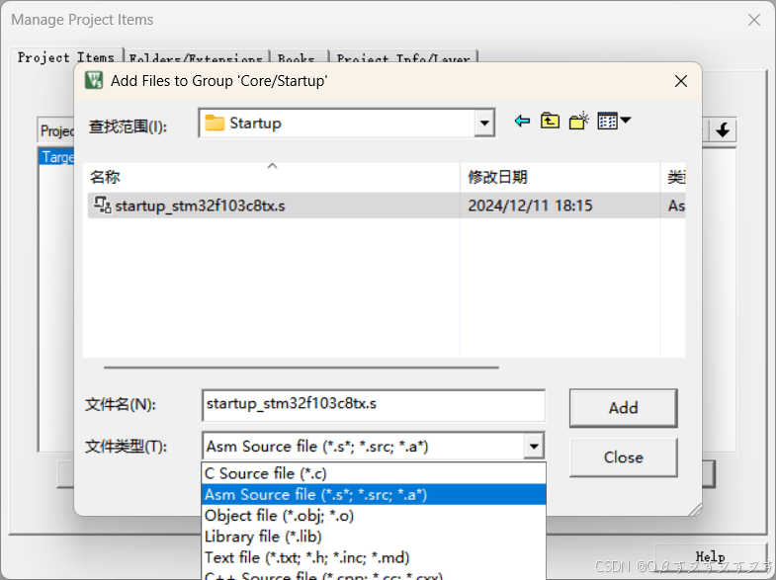The height and width of the screenshot is (580, 776).
Task: Click the horizontal scrollbar of file list
Action: 301,368
